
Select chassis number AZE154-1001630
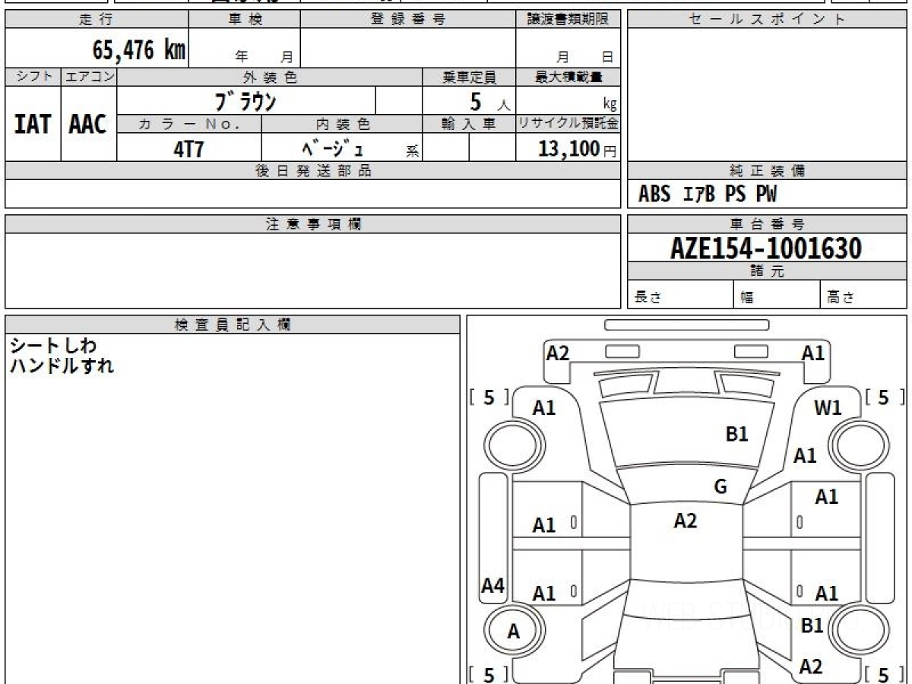coord(766,249)
